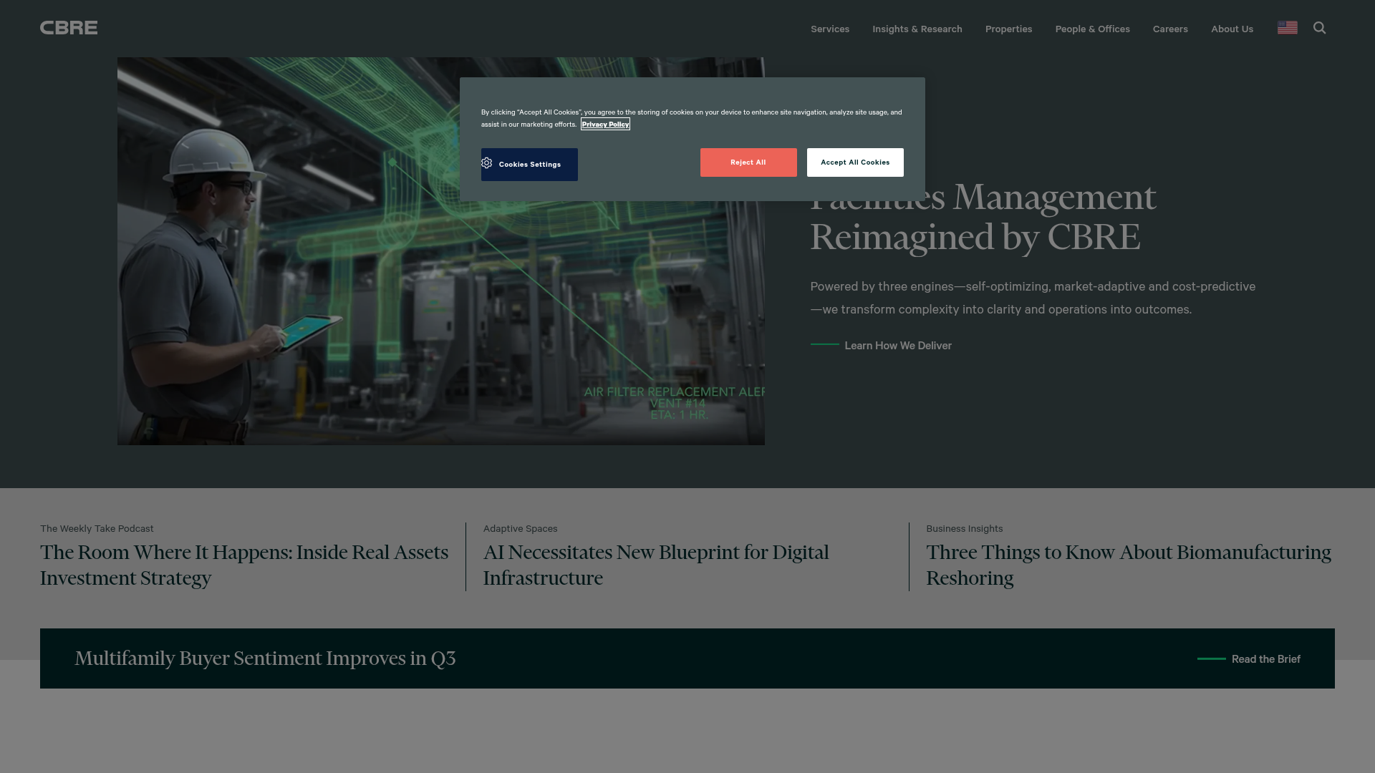This screenshot has width=1375, height=773.
Task: Click Learn How We Deliver
Action: click(x=897, y=345)
